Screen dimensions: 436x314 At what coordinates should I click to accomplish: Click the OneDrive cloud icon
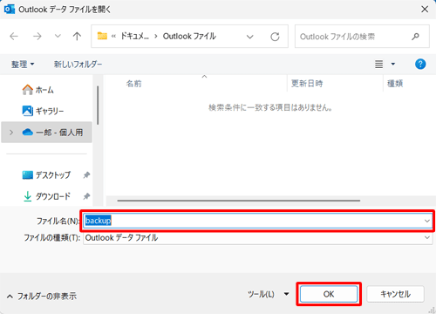pyautogui.click(x=28, y=133)
